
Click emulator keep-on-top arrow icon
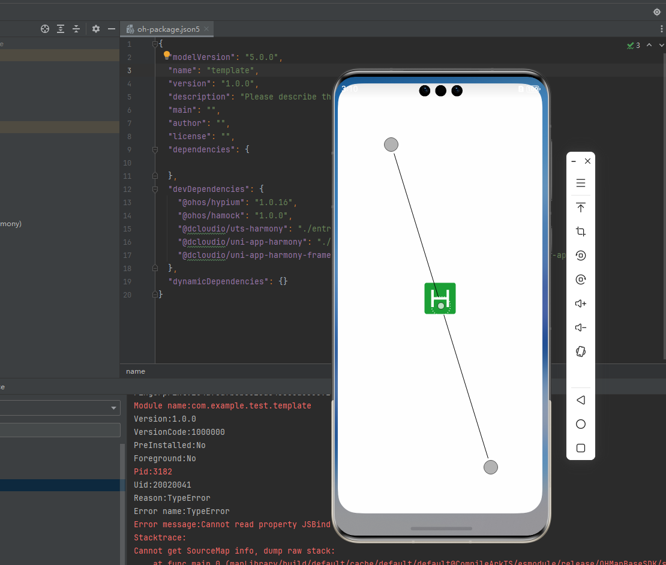581,208
